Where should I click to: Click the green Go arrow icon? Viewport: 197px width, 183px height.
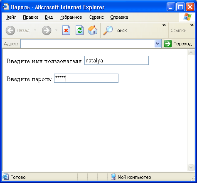(168, 44)
